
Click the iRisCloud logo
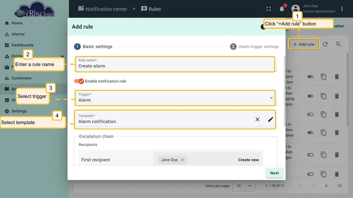[34, 9]
